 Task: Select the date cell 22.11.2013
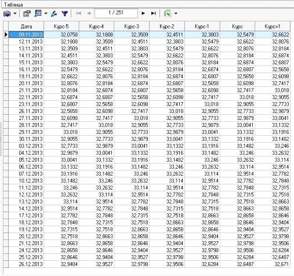[x=26, y=97]
